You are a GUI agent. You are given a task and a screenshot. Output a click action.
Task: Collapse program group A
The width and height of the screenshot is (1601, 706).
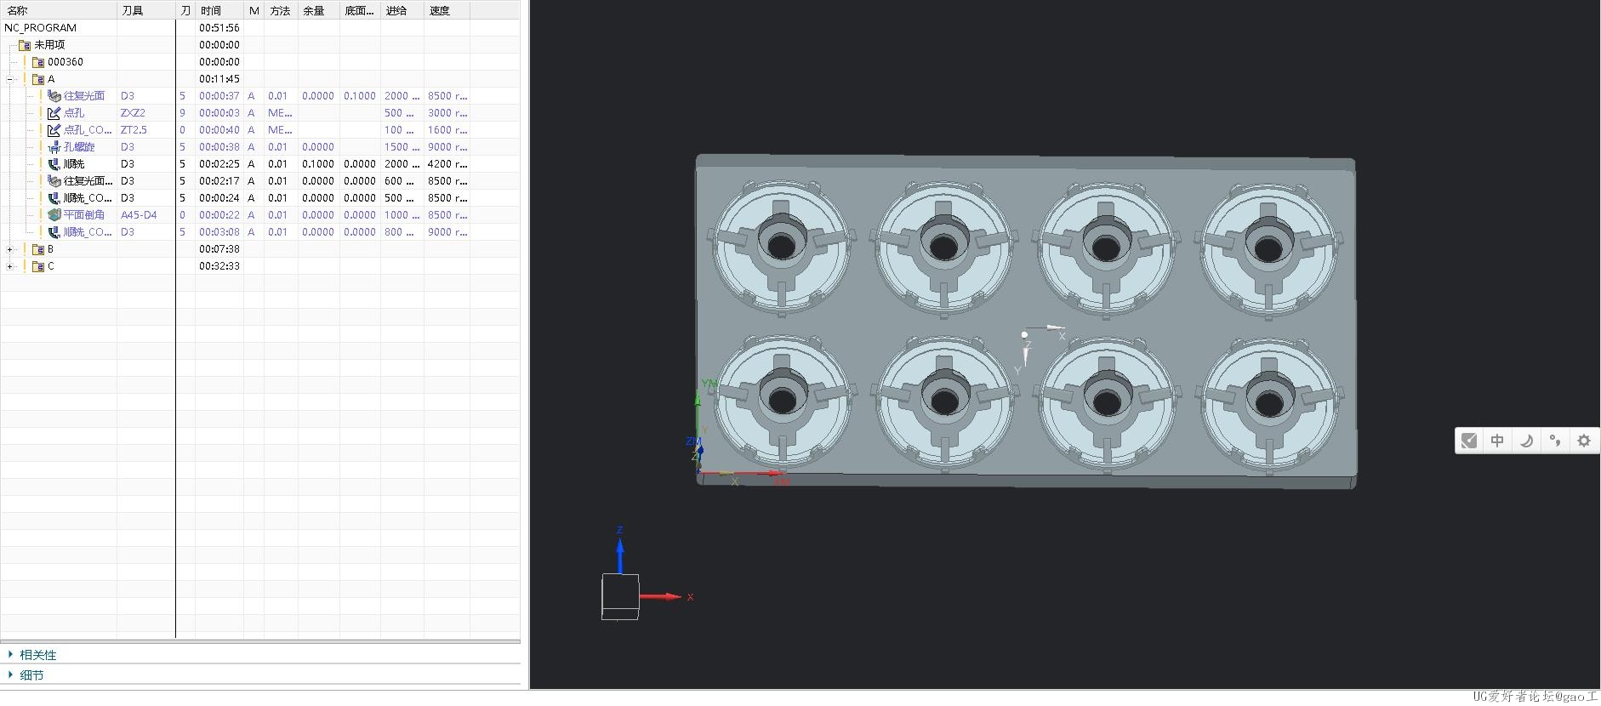click(x=10, y=79)
